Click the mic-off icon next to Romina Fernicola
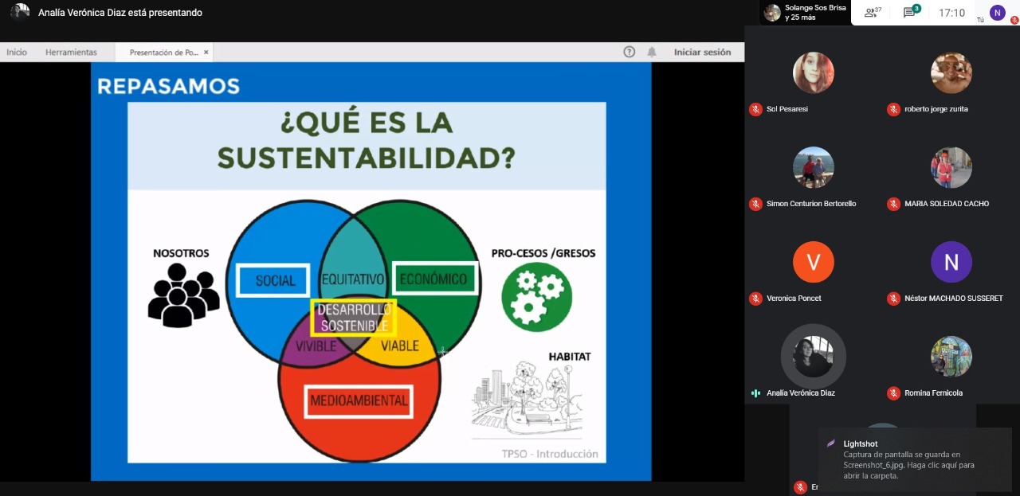The image size is (1020, 496). tap(893, 393)
